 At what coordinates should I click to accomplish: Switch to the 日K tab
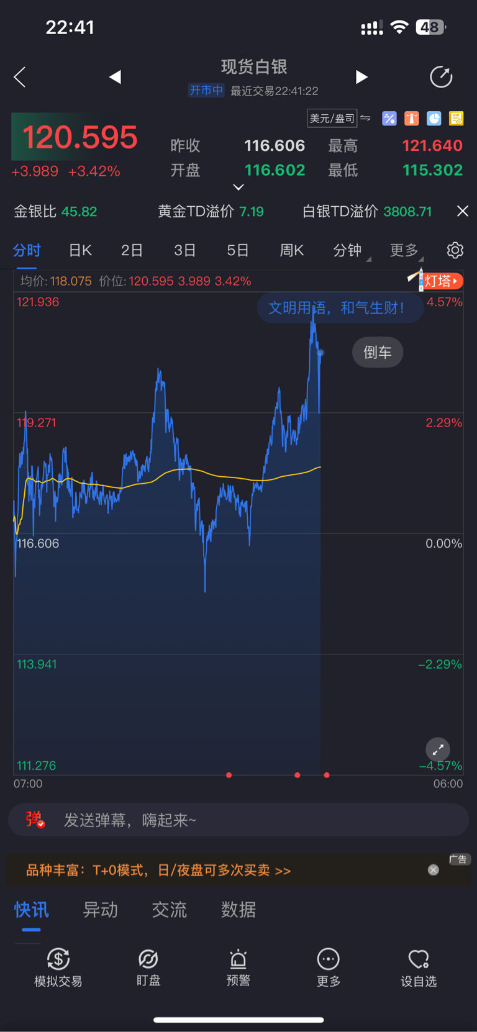click(80, 250)
